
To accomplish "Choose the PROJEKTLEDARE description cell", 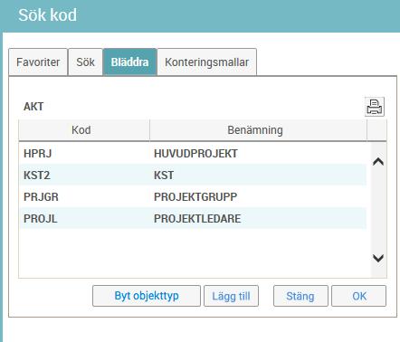I will pos(197,219).
